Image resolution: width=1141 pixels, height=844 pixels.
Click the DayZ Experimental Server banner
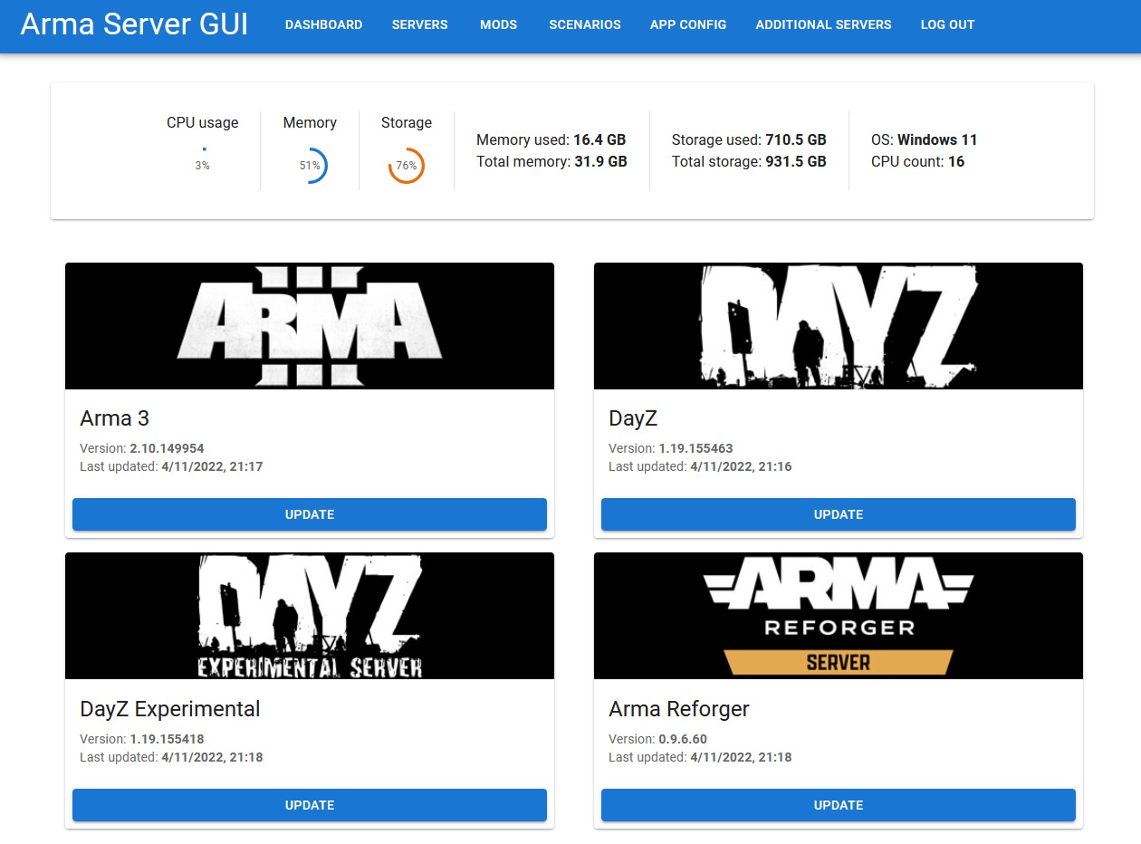pyautogui.click(x=310, y=616)
